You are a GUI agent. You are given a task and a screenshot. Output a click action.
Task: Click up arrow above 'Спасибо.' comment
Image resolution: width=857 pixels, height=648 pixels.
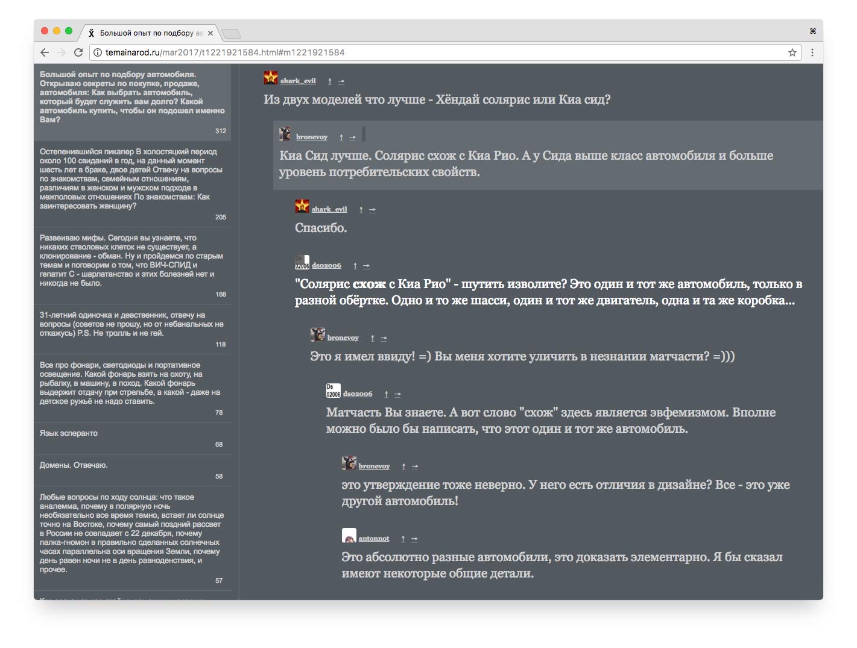pos(361,209)
